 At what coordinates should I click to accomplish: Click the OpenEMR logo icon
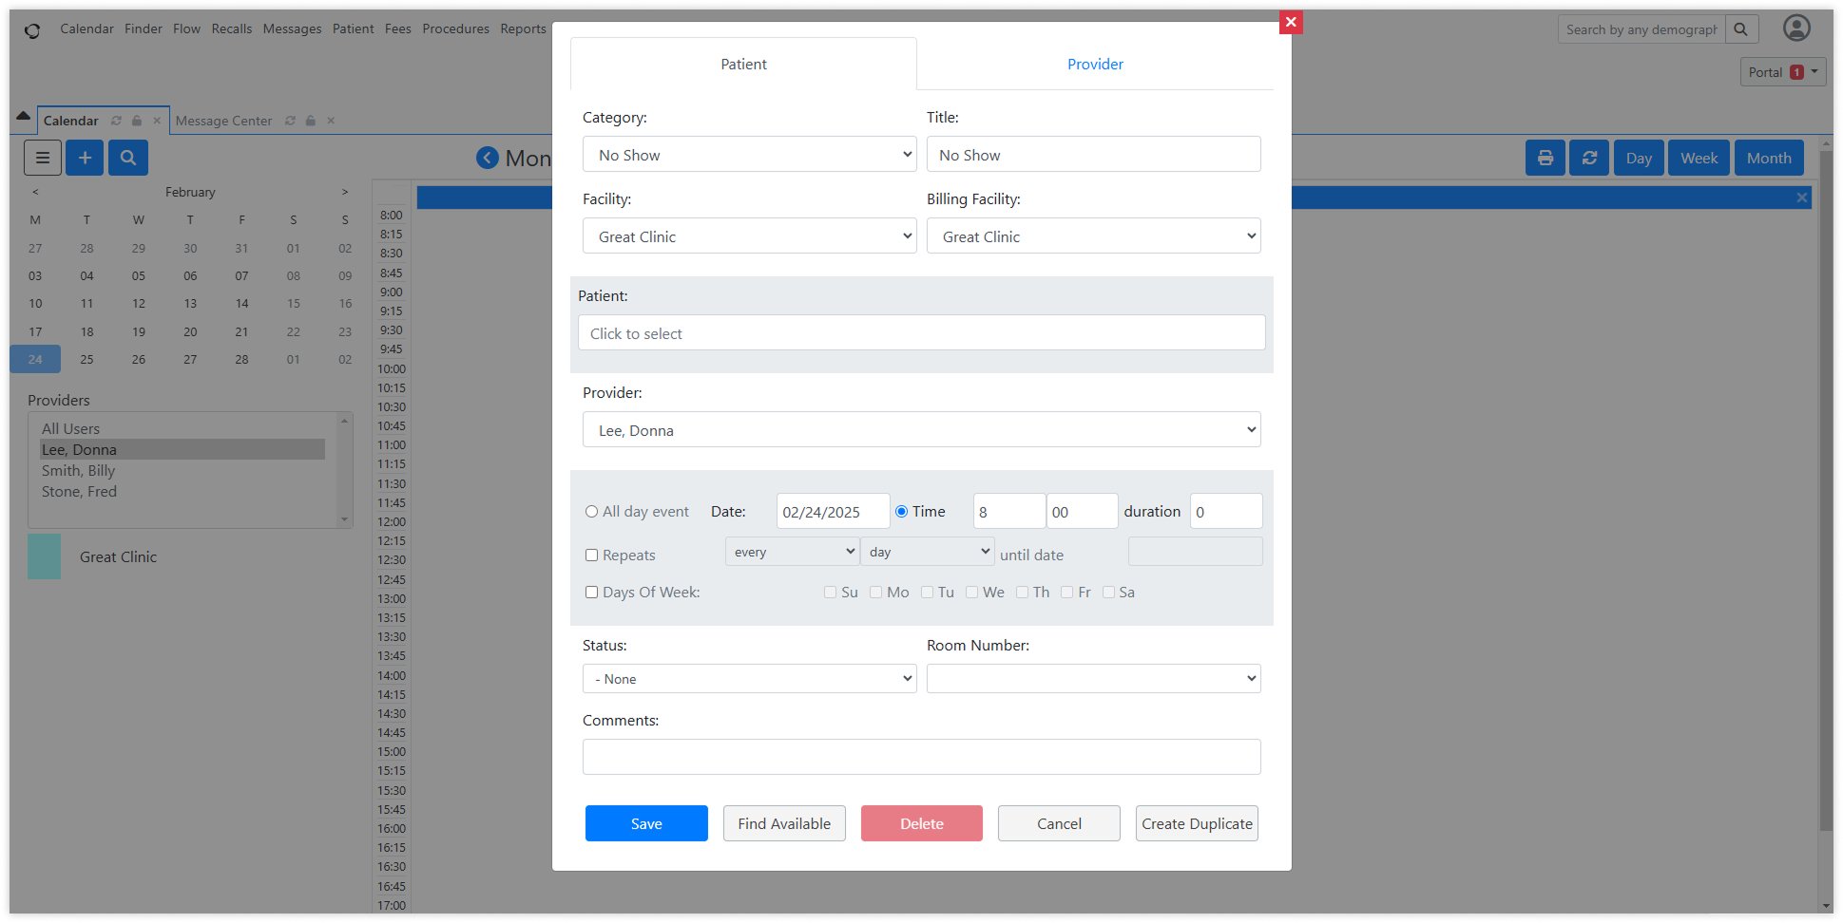click(x=32, y=30)
